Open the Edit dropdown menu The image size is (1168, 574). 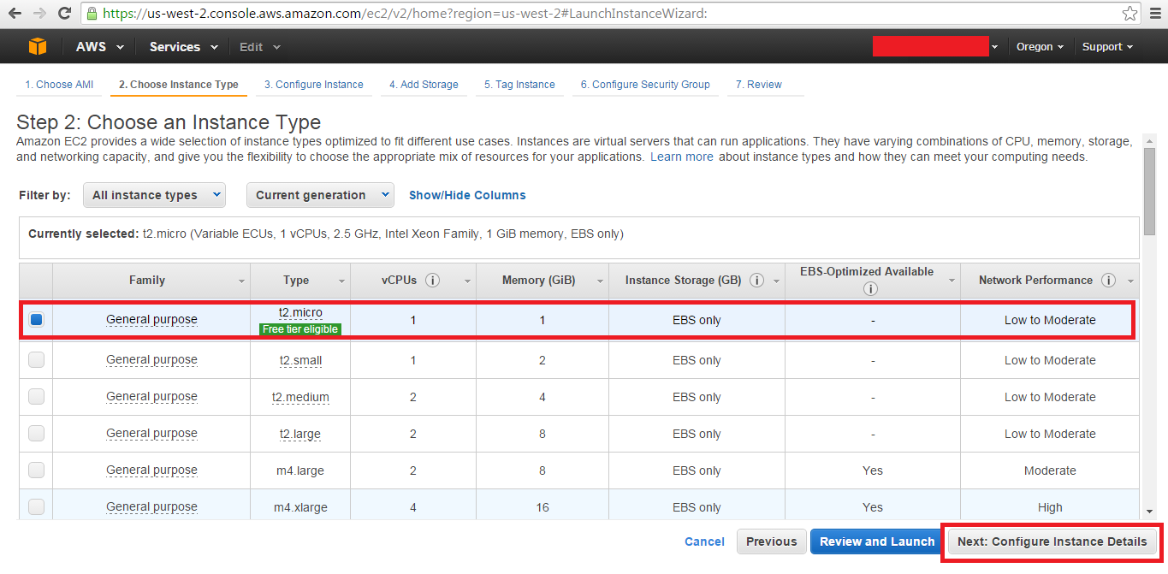pos(259,47)
